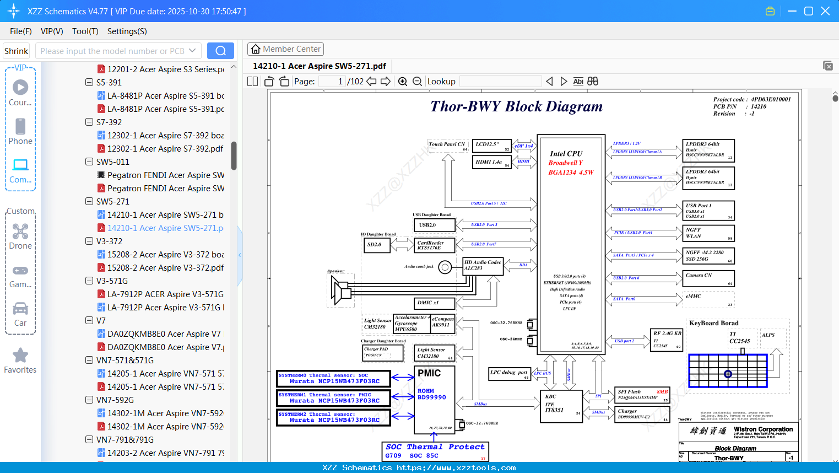Open the Drone category

click(x=20, y=236)
